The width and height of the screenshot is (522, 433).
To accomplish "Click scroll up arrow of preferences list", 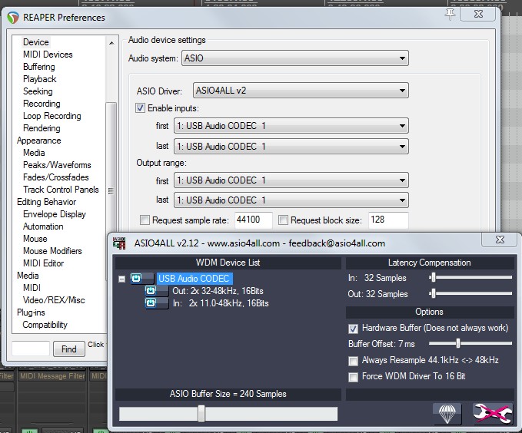I will point(111,43).
